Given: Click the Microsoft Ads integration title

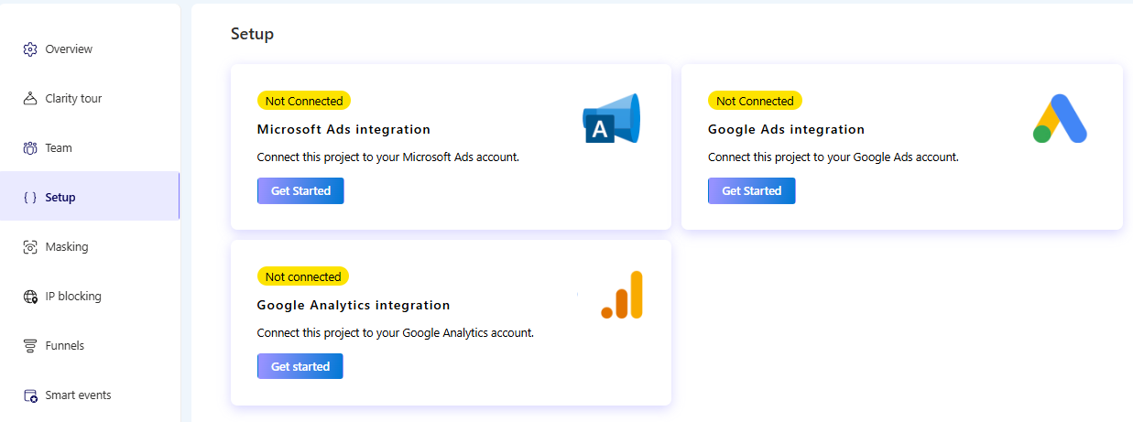Looking at the screenshot, I should coord(343,129).
